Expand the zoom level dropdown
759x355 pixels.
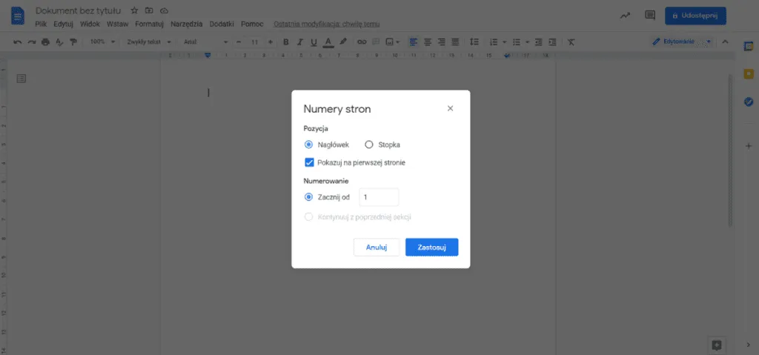point(102,42)
